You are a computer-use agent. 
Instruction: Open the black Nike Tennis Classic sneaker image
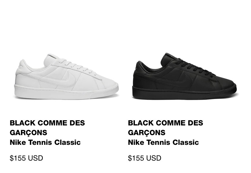pyautogui.click(x=184, y=76)
